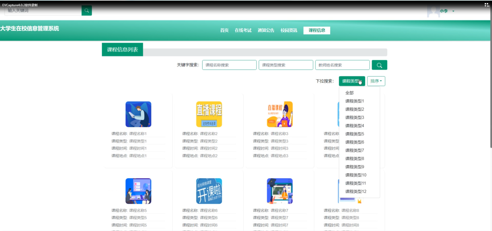
Task: Focus the 教师姓名搜索 input field
Action: pos(343,65)
